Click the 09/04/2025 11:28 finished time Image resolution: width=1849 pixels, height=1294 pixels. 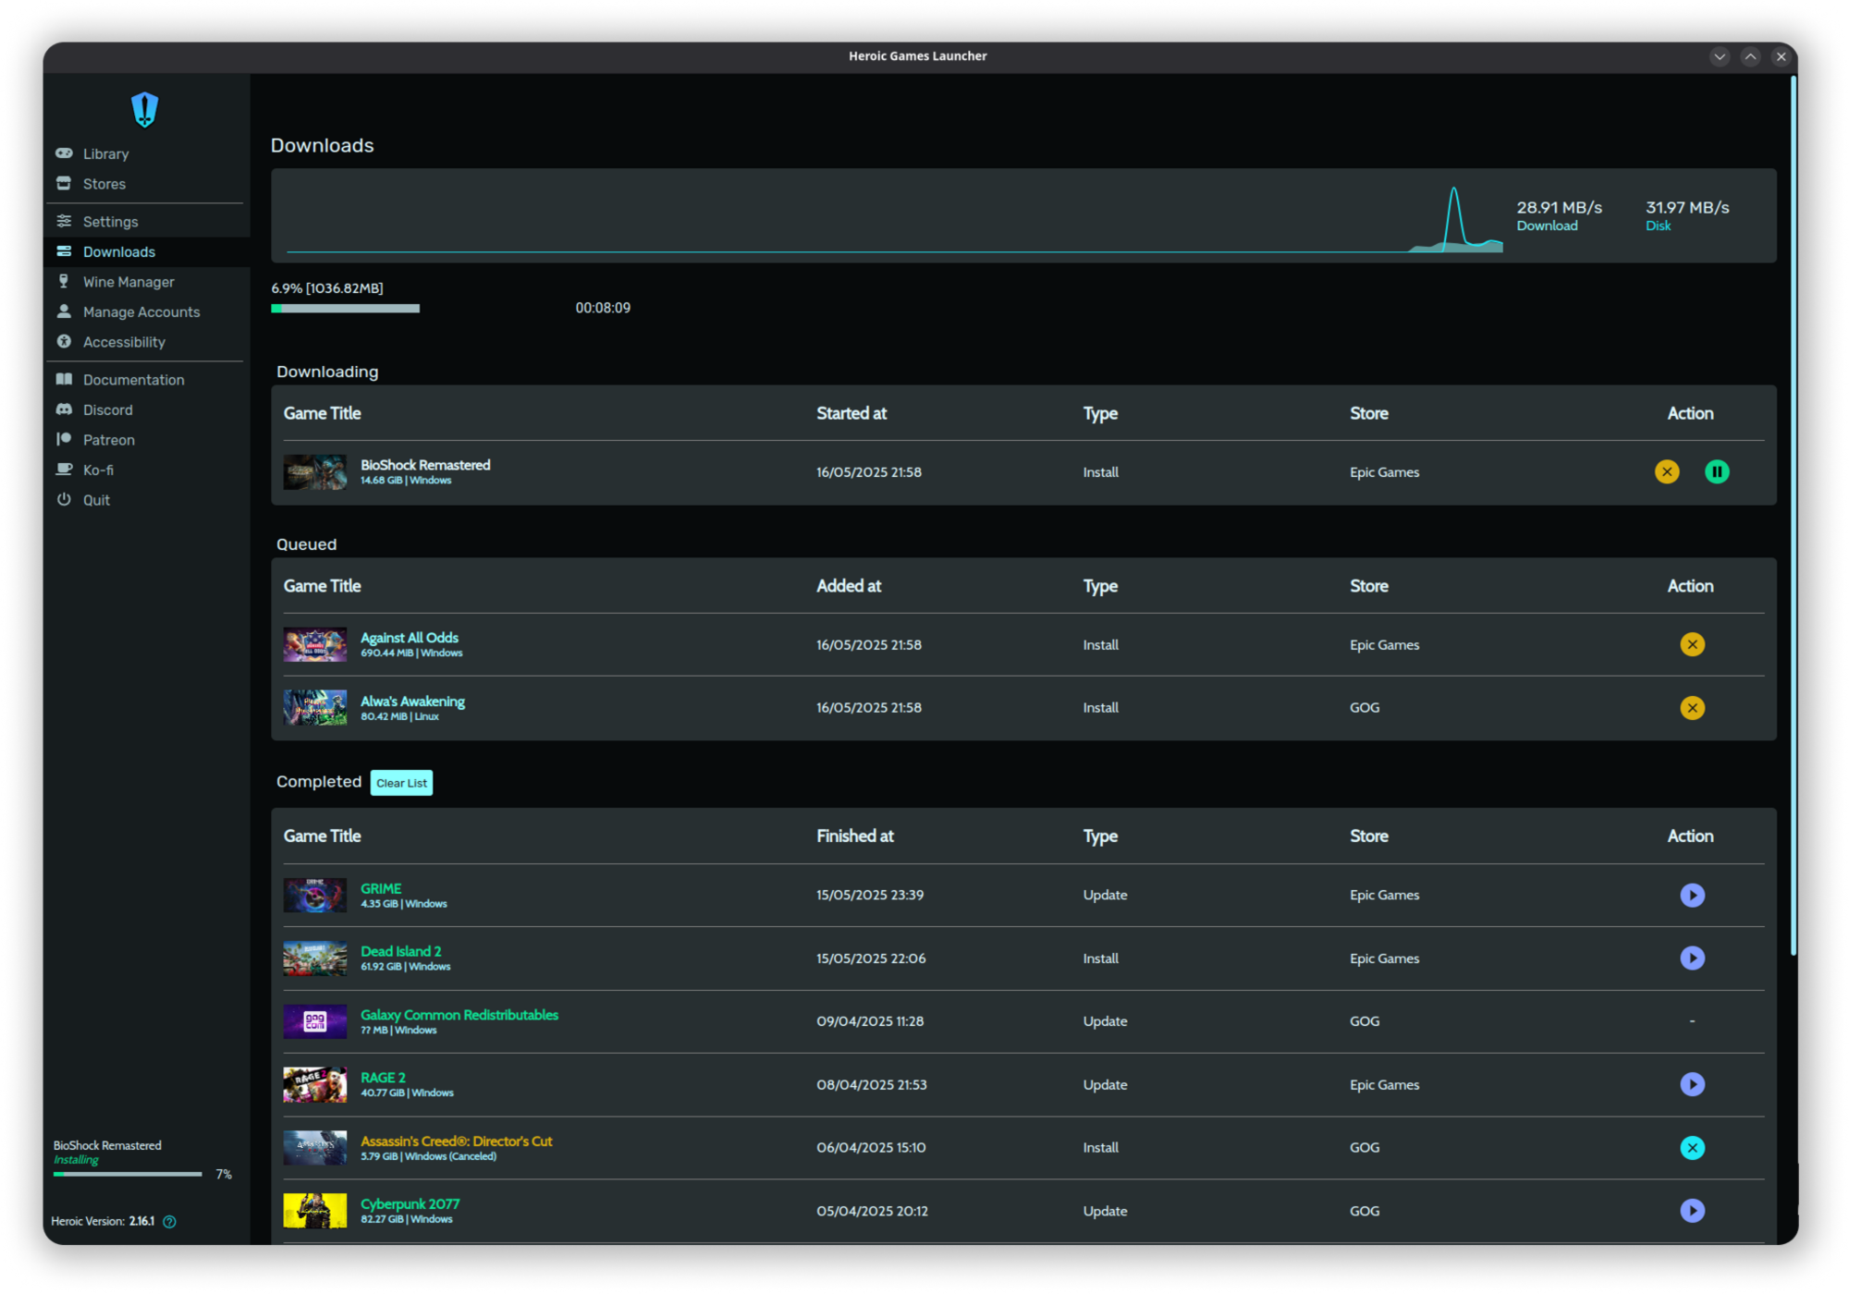click(x=870, y=1021)
